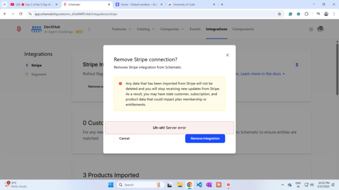The image size is (339, 190).
Task: Click the Schematic logo icon
Action: (19, 29)
